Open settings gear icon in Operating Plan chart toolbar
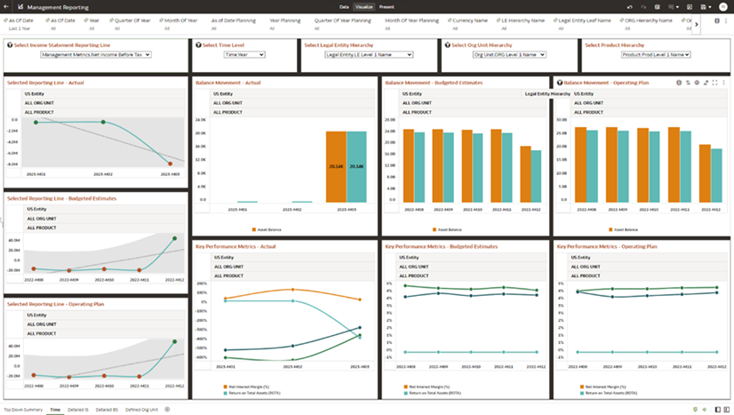 pos(697,83)
